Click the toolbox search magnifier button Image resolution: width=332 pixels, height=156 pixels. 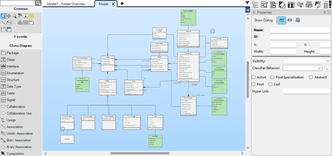[x=38, y=3]
